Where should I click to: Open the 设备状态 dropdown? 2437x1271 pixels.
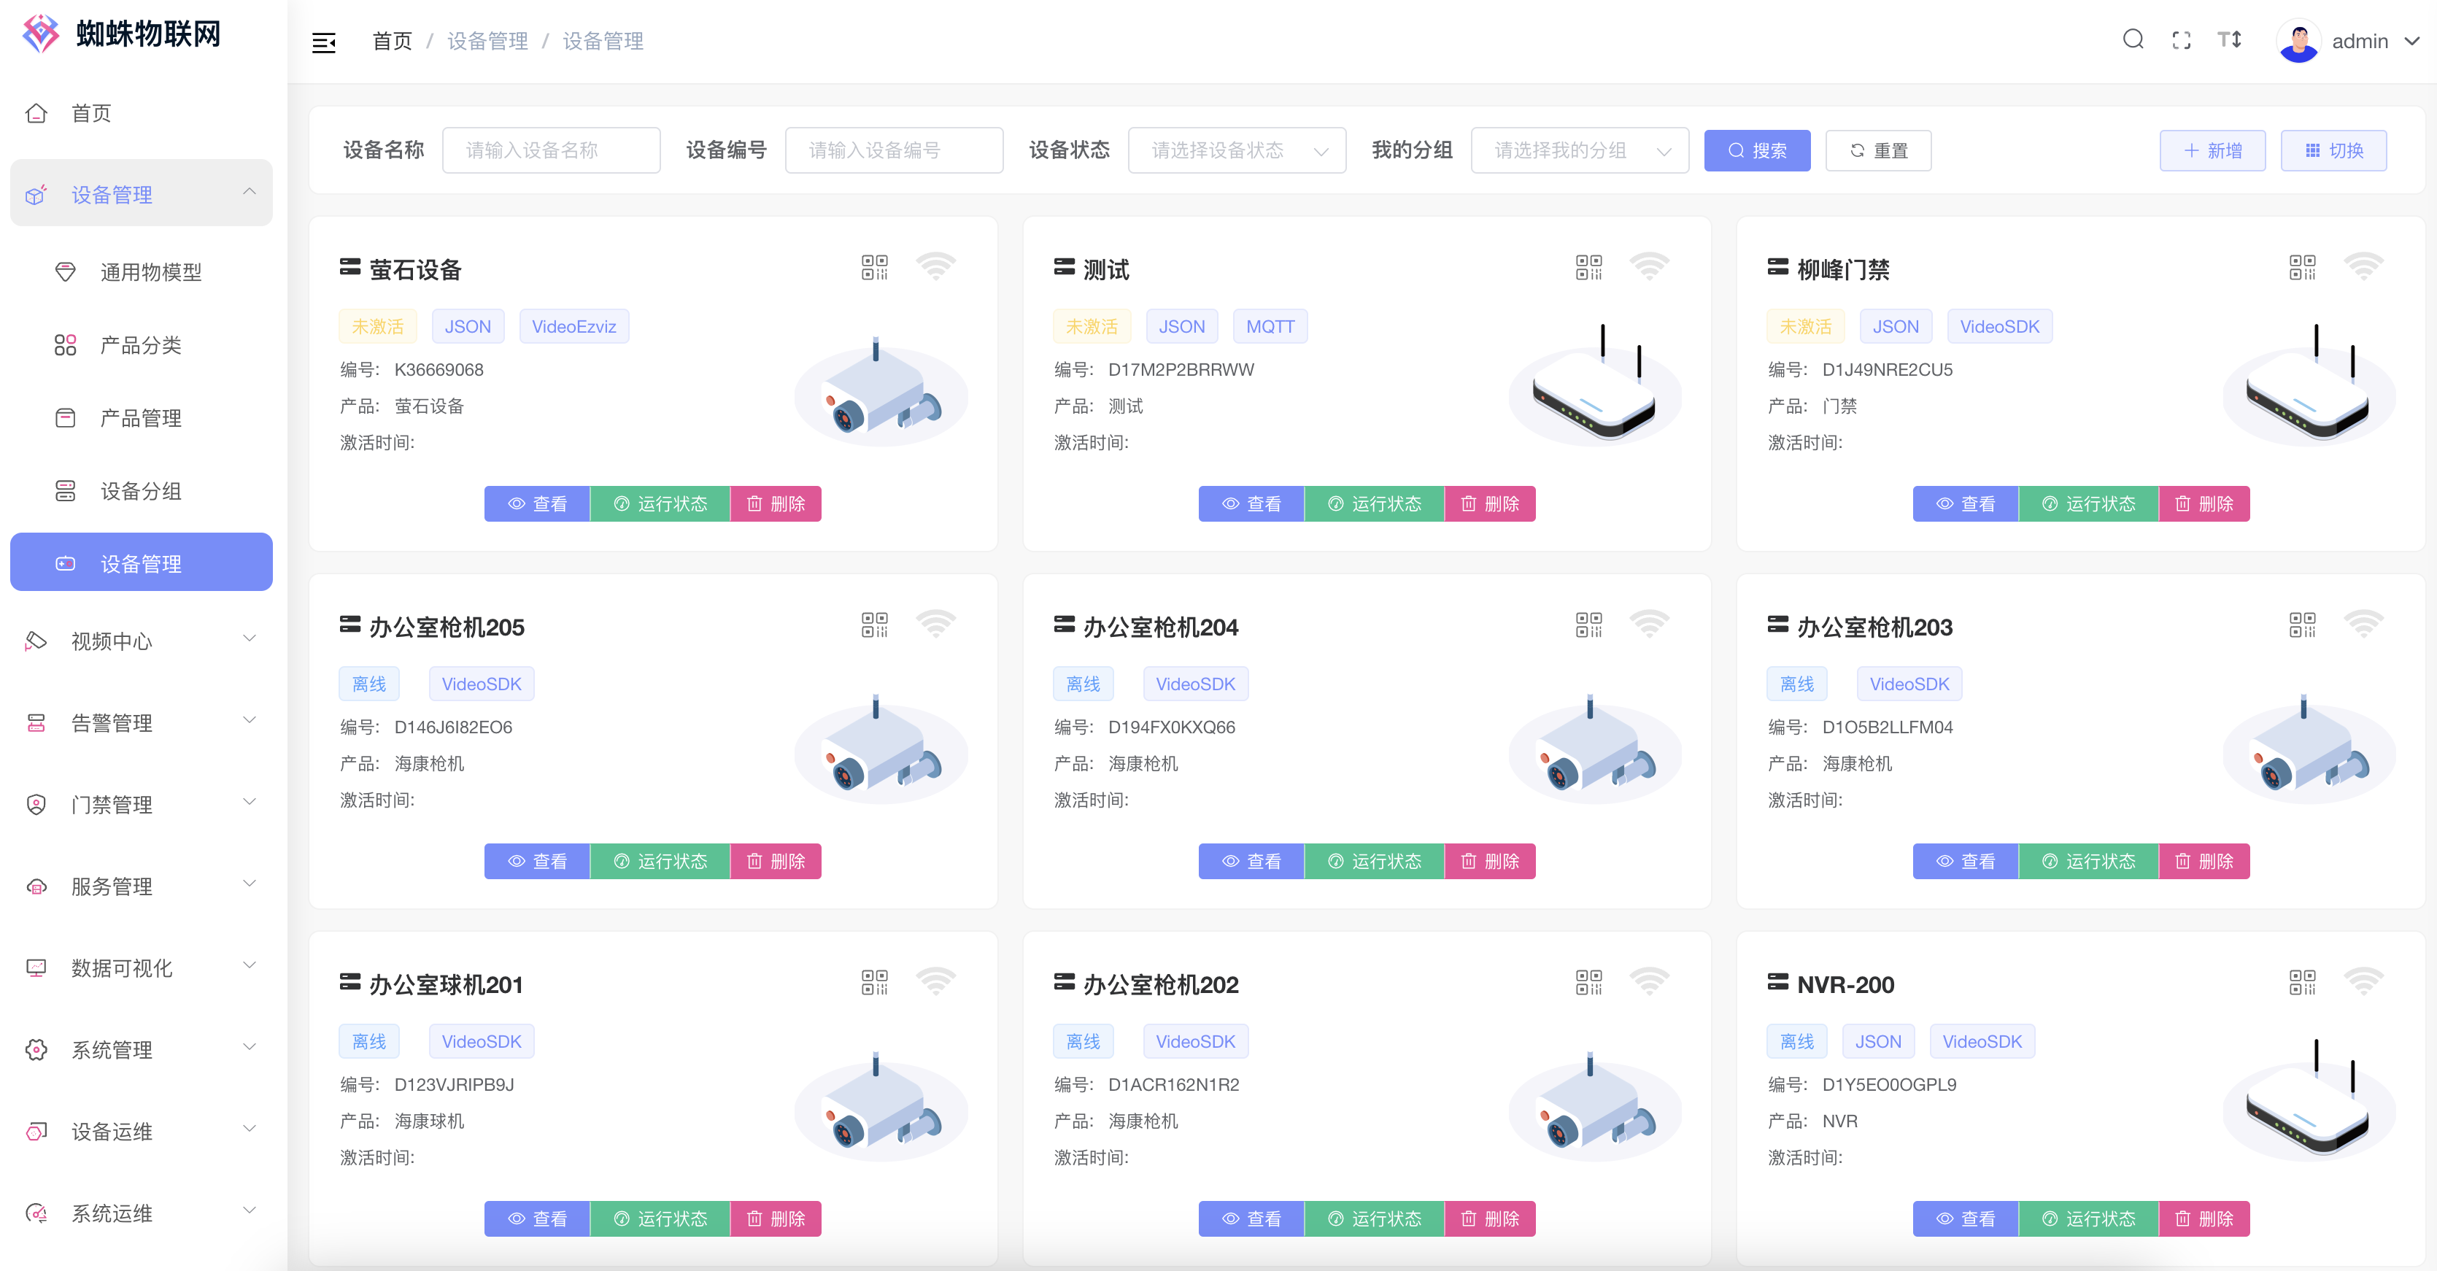point(1237,150)
